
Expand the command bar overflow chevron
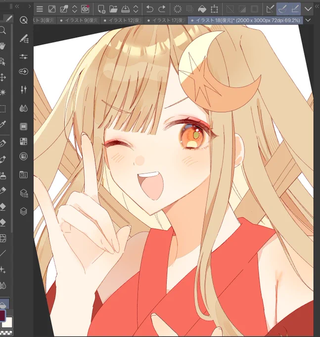tap(308, 9)
